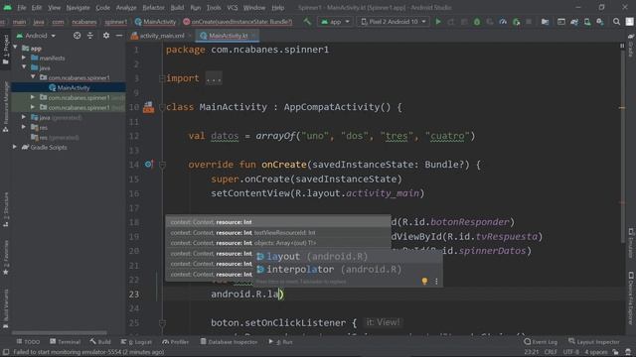Click the Search Everywhere magnifier icon

(616, 22)
